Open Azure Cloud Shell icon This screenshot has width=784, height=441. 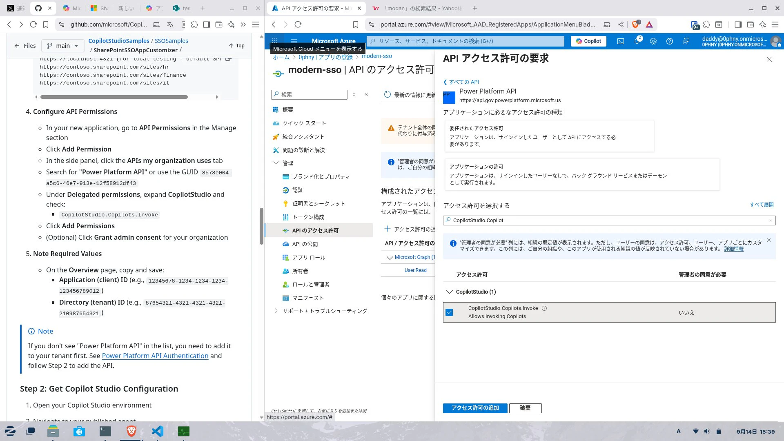point(621,41)
